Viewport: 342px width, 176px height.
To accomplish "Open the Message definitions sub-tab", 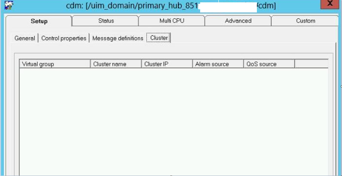I will tap(118, 38).
